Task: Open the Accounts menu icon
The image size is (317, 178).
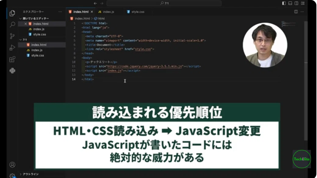Action: pos(12,165)
